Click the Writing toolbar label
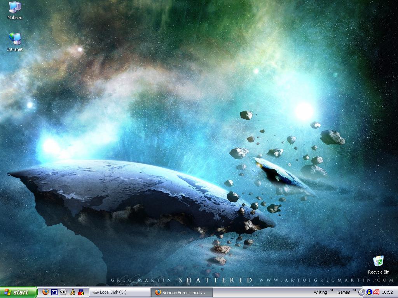This screenshot has width=398, height=298. (x=320, y=292)
